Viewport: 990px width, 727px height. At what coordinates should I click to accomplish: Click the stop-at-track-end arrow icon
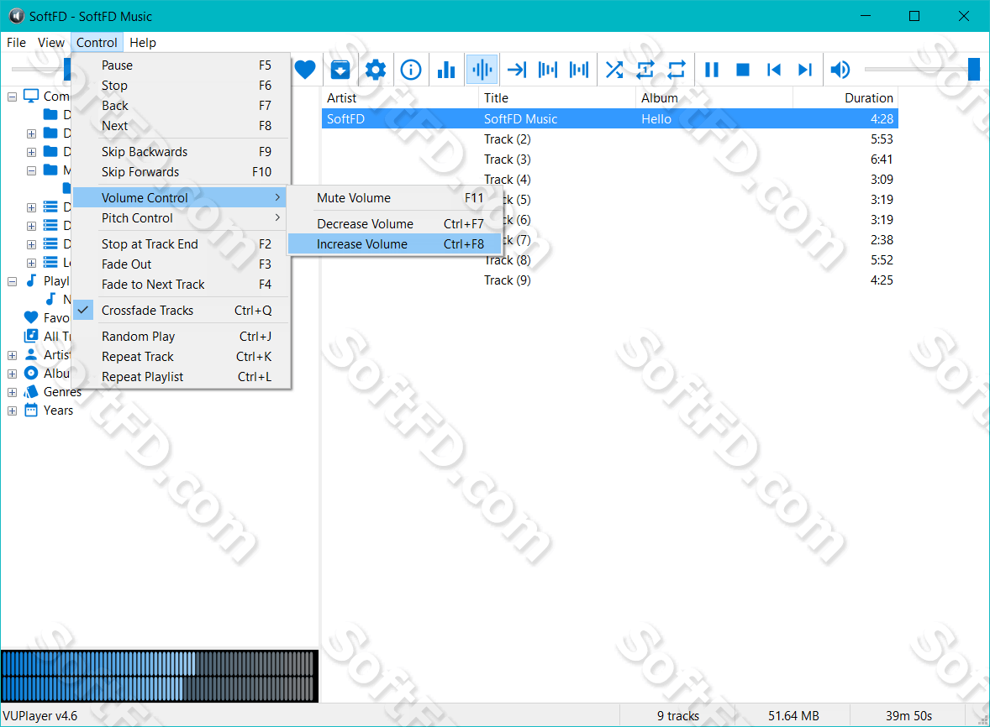click(517, 70)
